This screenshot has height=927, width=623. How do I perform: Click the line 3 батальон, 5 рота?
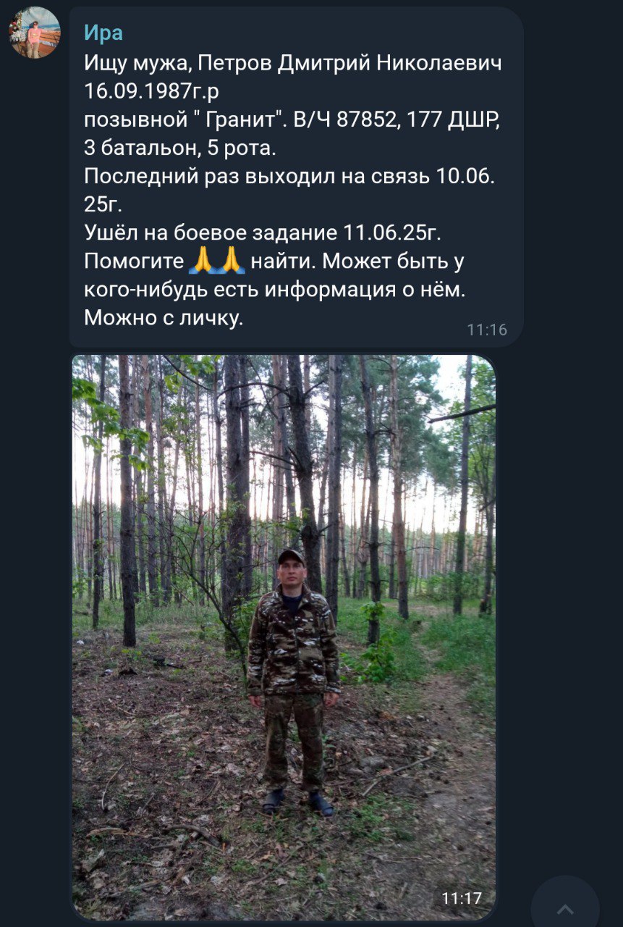tap(179, 148)
